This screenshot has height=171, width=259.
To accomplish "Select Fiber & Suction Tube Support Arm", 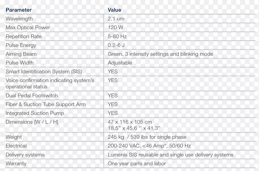I will [x=46, y=104].
